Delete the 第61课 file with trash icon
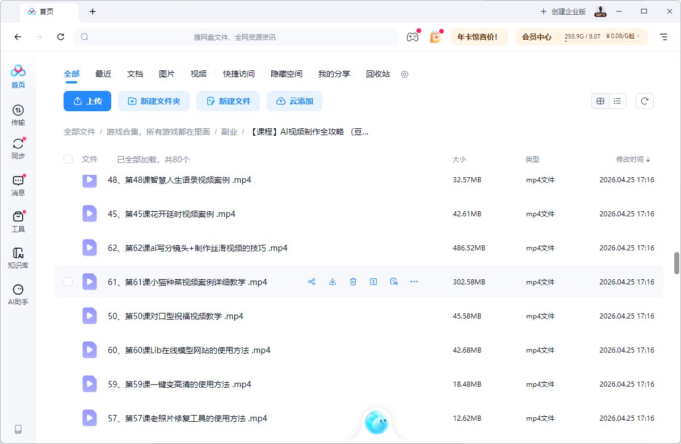The height and width of the screenshot is (444, 681). pyautogui.click(x=353, y=282)
